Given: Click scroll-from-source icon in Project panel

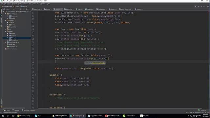Looking at the screenshot, I should [21, 9].
